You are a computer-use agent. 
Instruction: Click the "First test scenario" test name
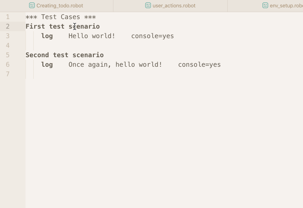pos(63,26)
